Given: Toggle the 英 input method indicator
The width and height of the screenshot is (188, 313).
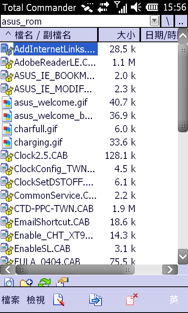Looking at the screenshot, I should (174, 300).
